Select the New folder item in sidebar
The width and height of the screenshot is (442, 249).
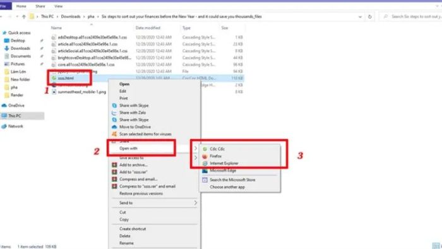(x=20, y=80)
